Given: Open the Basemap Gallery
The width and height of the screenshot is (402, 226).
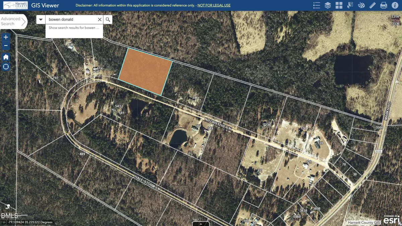Looking at the screenshot, I should tap(339, 5).
